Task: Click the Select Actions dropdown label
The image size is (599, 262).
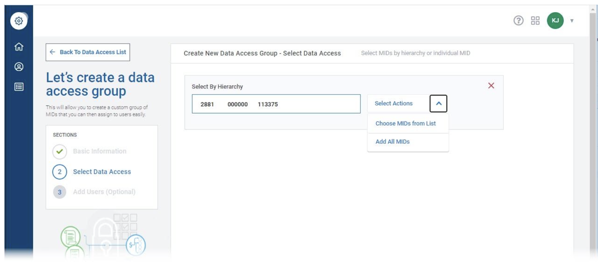Action: (394, 104)
